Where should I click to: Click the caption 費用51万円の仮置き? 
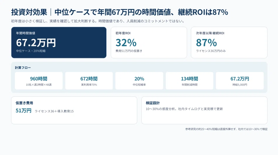(129, 51)
